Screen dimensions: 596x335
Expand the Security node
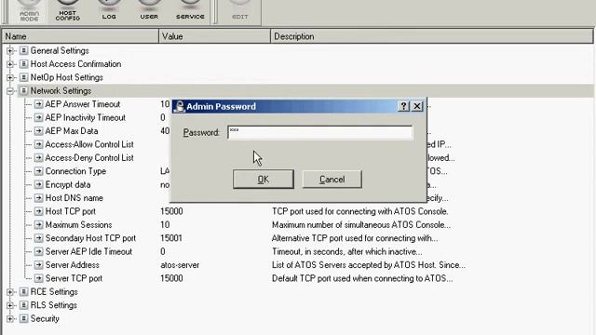(10, 318)
